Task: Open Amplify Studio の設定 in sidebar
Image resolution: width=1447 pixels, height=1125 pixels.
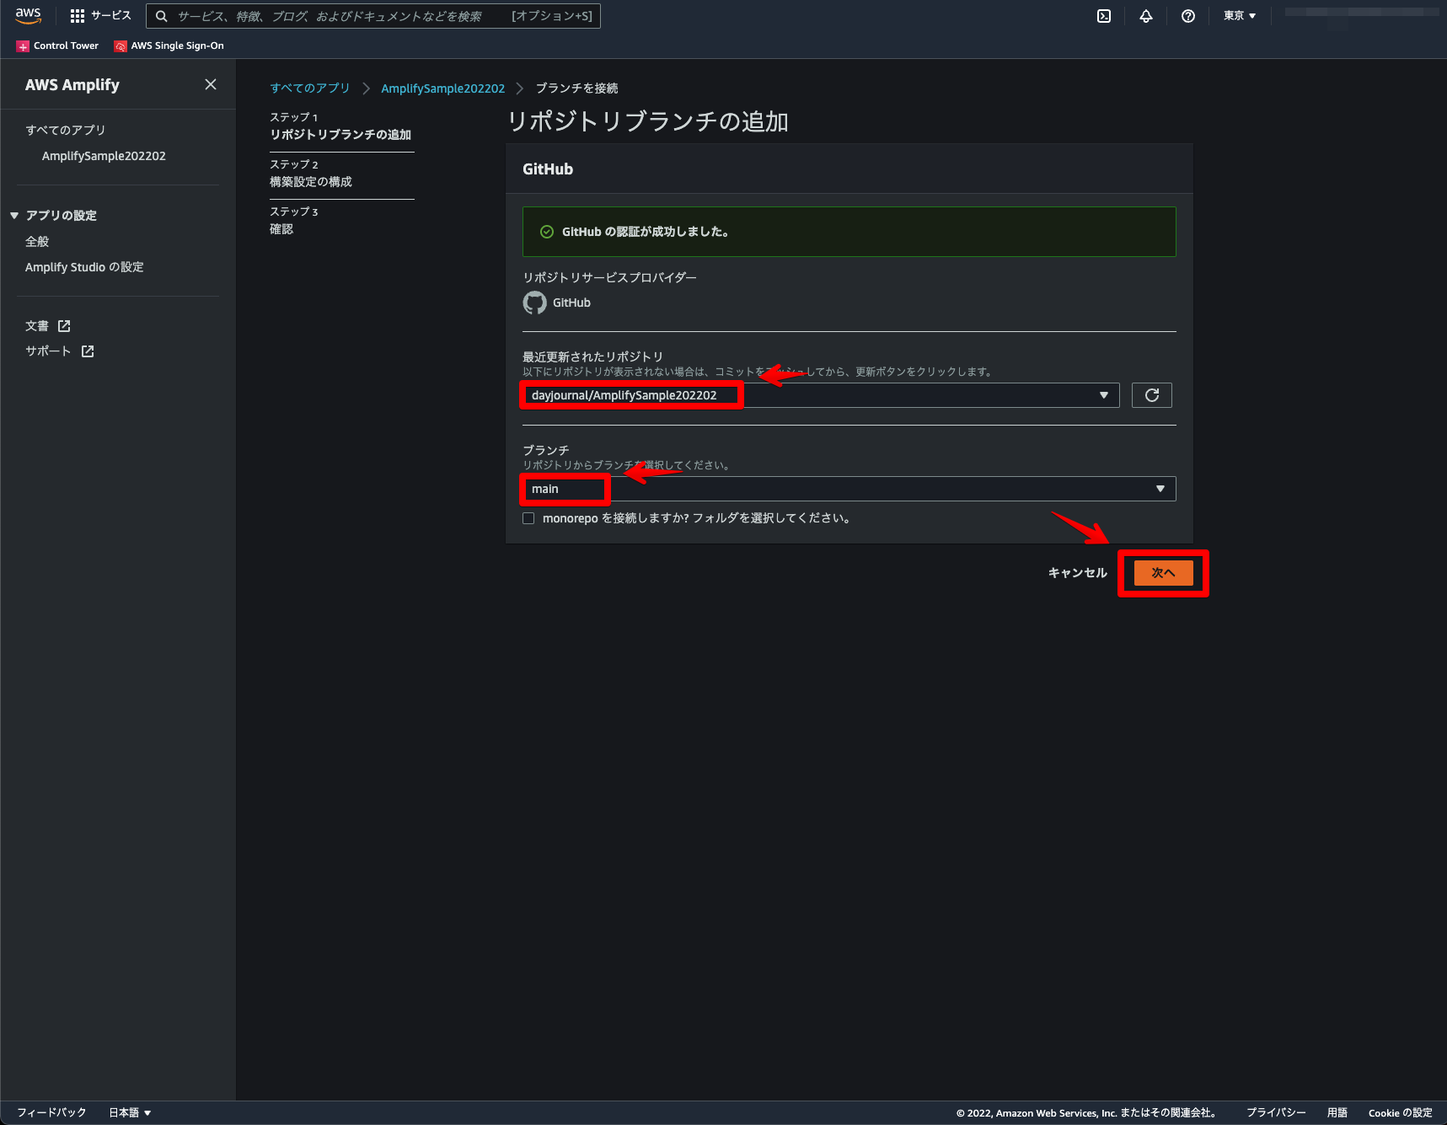Action: point(84,267)
